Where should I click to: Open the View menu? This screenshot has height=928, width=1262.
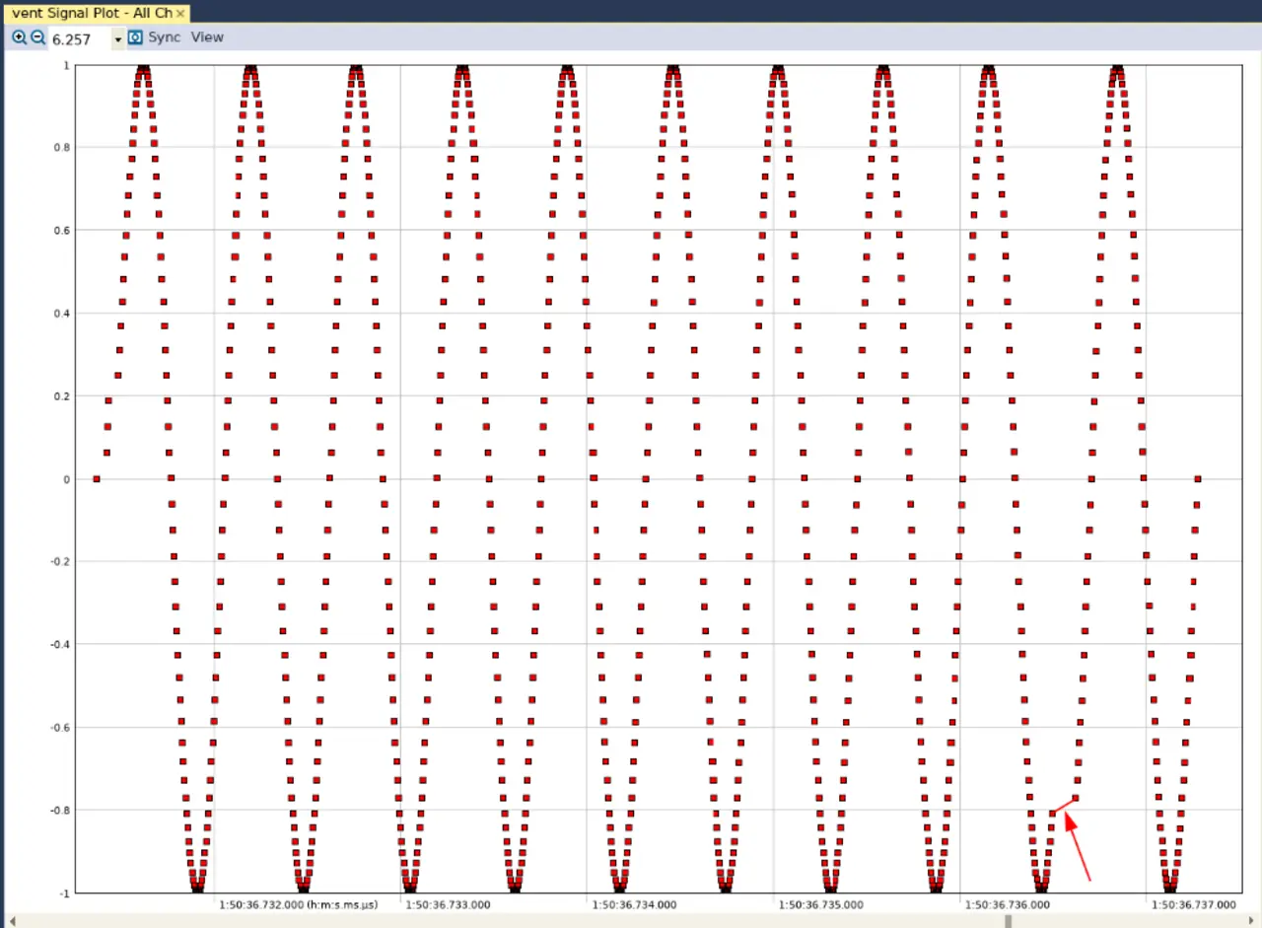(207, 37)
